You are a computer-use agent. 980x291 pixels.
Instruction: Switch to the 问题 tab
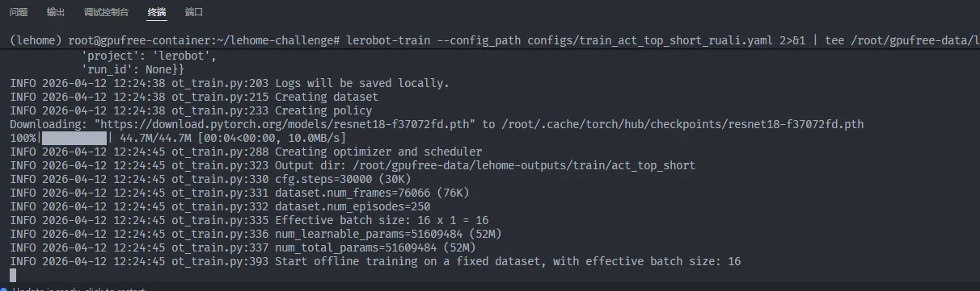pyautogui.click(x=19, y=12)
